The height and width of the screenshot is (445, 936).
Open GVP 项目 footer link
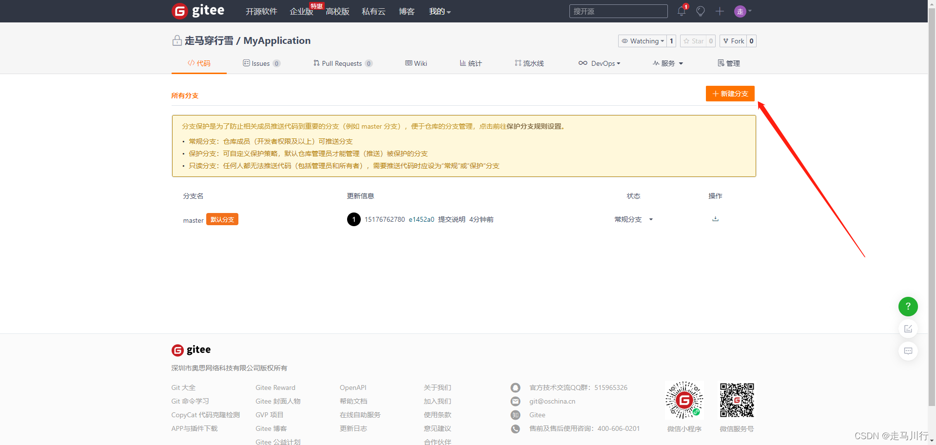(x=269, y=415)
